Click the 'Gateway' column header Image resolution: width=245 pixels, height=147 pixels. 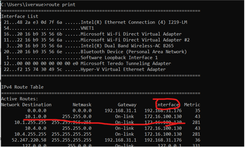127,105
